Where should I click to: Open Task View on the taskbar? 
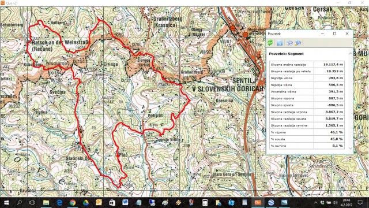[x=32, y=203]
